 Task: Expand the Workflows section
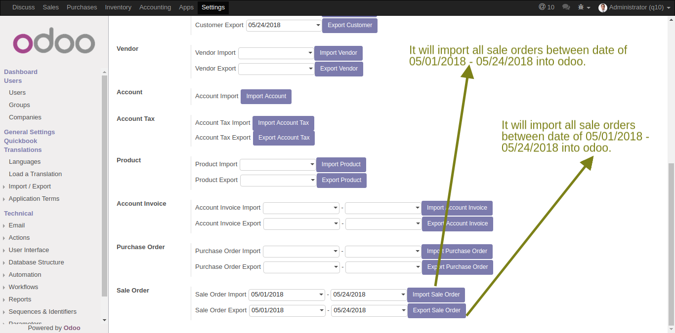coord(23,287)
